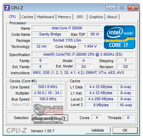
Task: Open the About tab
Action: click(112, 17)
